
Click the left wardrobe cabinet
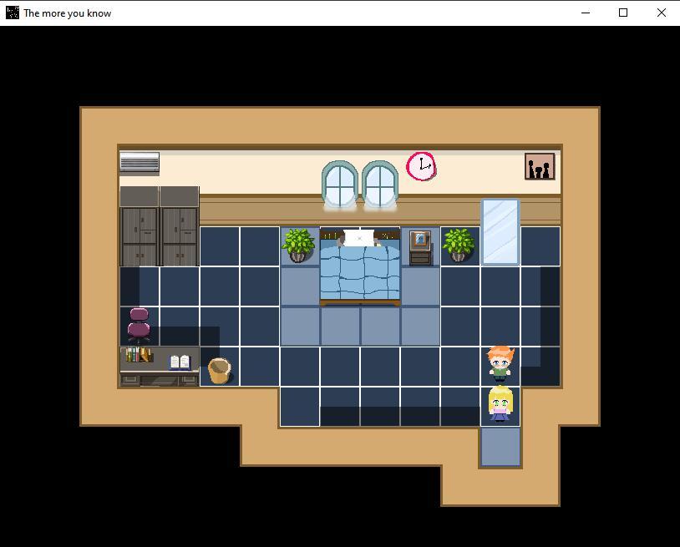(x=139, y=227)
